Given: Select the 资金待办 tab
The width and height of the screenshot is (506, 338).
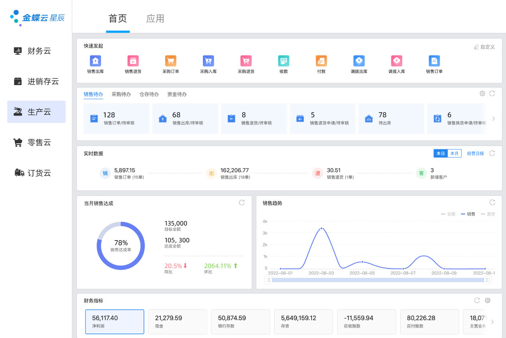Looking at the screenshot, I should 177,94.
